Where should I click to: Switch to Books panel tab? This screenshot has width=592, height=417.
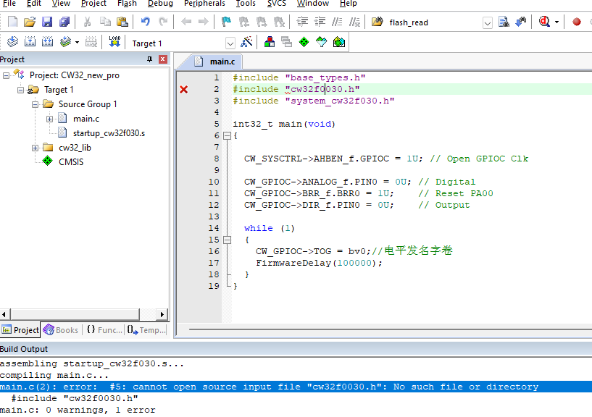tap(61, 330)
